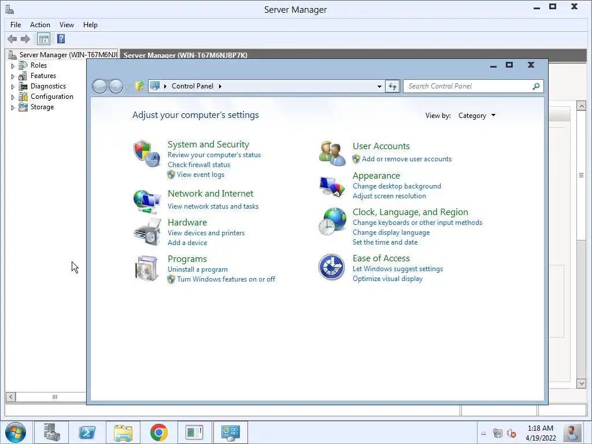Screen dimensions: 592x444
Task: Expand the Roles tree node
Action: point(13,66)
